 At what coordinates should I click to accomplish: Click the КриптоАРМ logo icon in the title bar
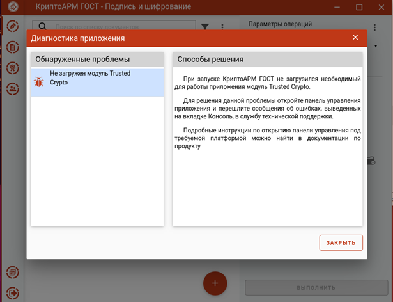pyautogui.click(x=13, y=6)
